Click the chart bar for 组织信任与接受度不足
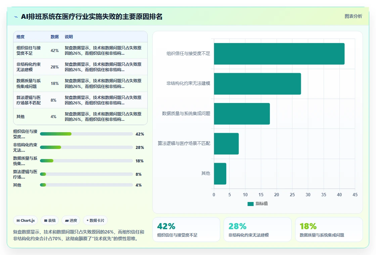Screen dimensions: 376x255 click(x=279, y=54)
